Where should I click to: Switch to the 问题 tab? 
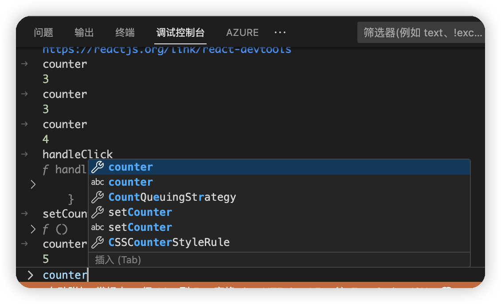(x=43, y=32)
